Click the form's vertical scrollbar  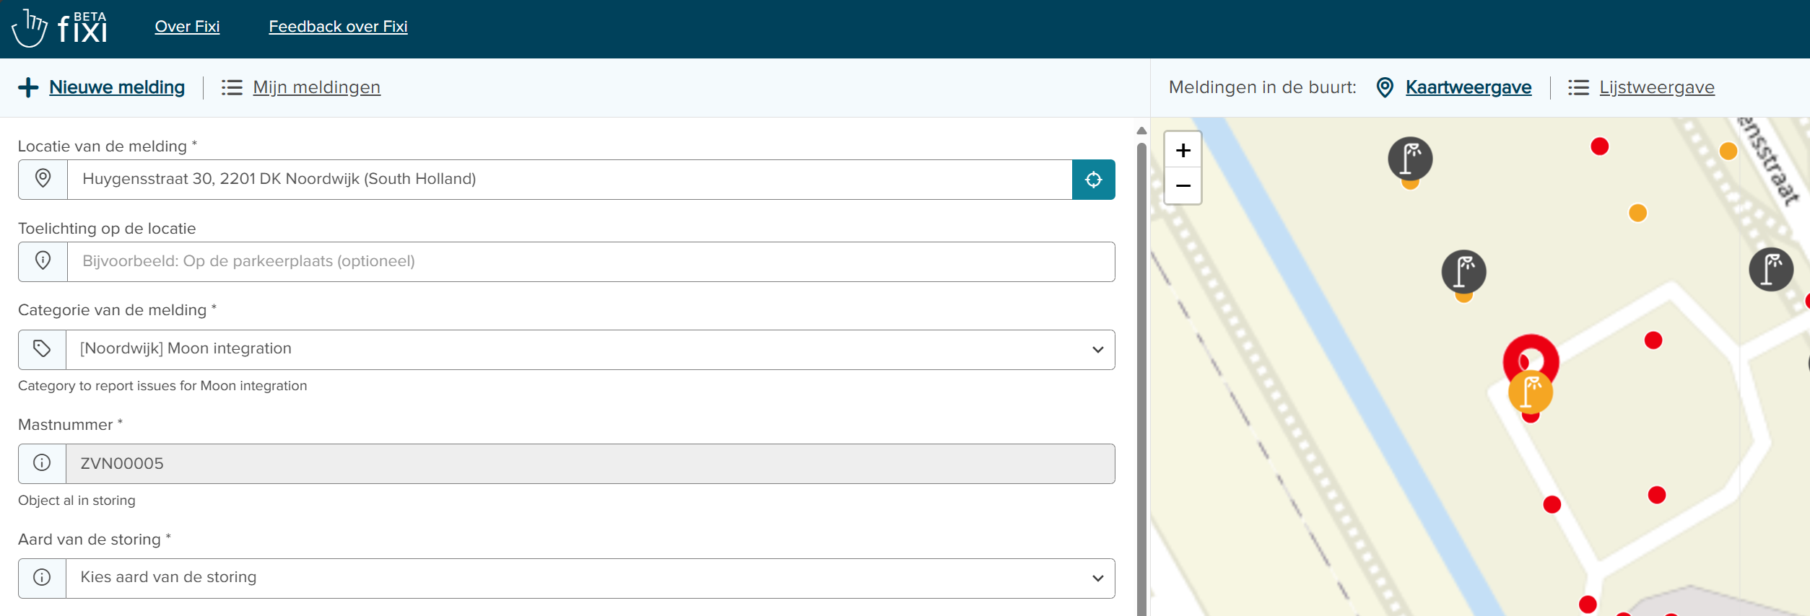pyautogui.click(x=1141, y=361)
